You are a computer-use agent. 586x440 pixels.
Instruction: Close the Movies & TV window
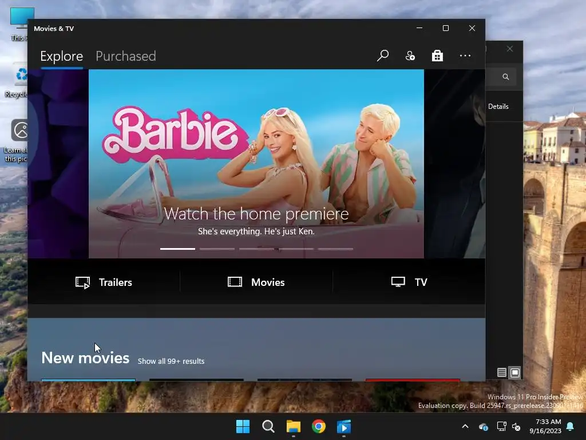472,28
